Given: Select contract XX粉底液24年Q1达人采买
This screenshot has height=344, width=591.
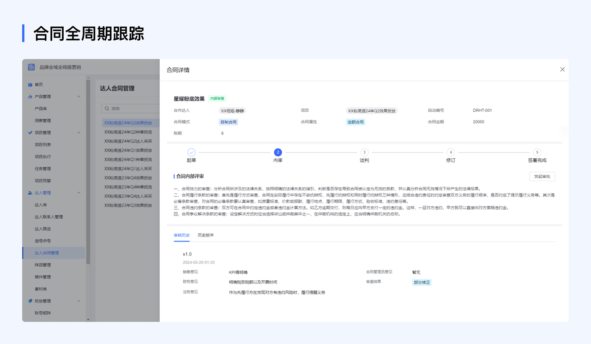Looking at the screenshot, I should pyautogui.click(x=128, y=169).
